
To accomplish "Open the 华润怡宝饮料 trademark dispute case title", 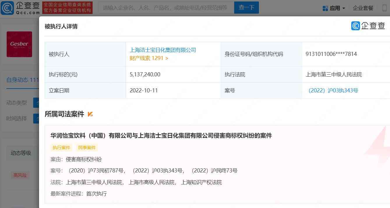I will coord(161,135).
